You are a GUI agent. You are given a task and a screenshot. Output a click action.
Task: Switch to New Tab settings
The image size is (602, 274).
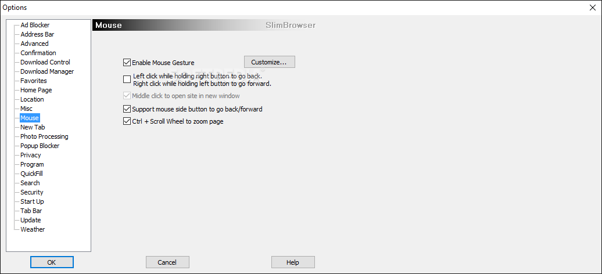pyautogui.click(x=33, y=127)
